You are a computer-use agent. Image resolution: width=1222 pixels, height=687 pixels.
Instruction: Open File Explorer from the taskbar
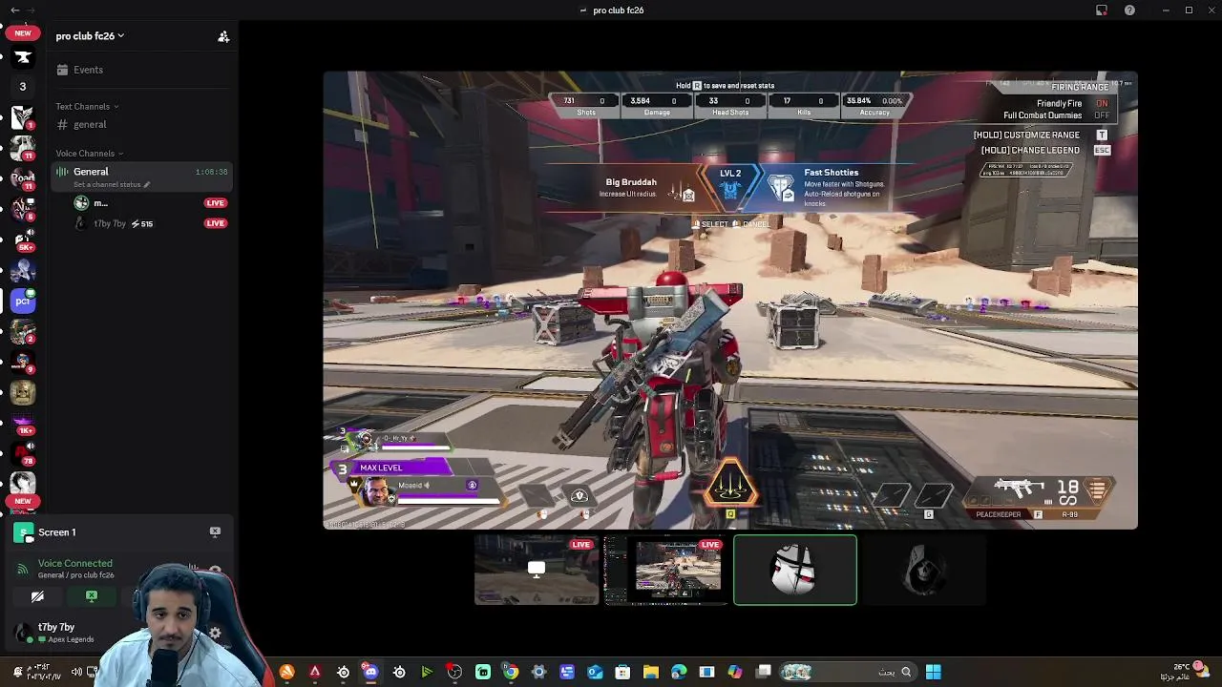point(651,672)
